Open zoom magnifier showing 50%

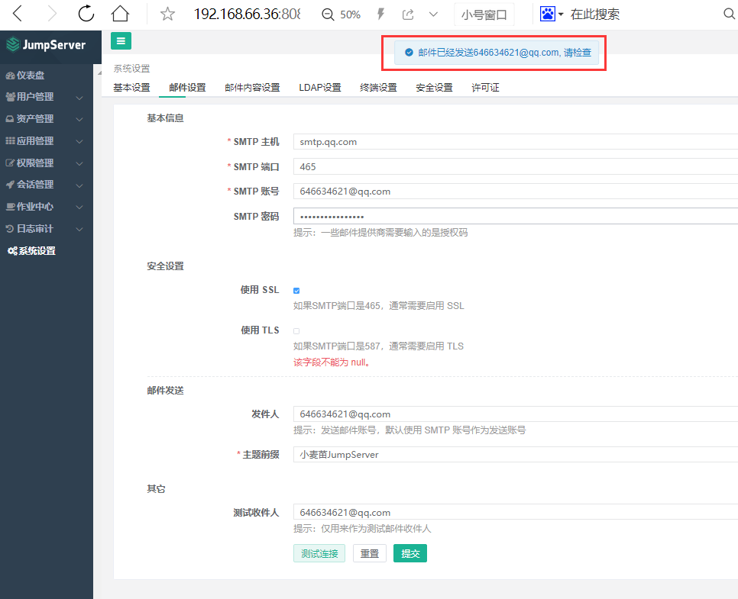[x=341, y=14]
